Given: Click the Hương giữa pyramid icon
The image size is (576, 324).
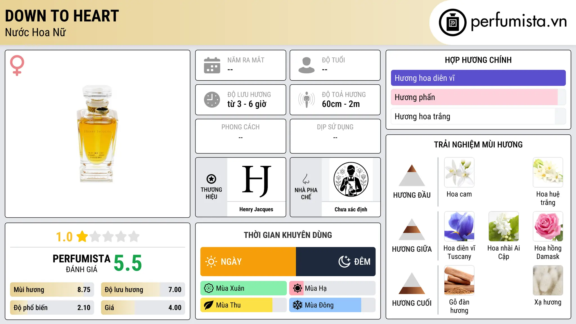Looking at the screenshot, I should [x=412, y=229].
